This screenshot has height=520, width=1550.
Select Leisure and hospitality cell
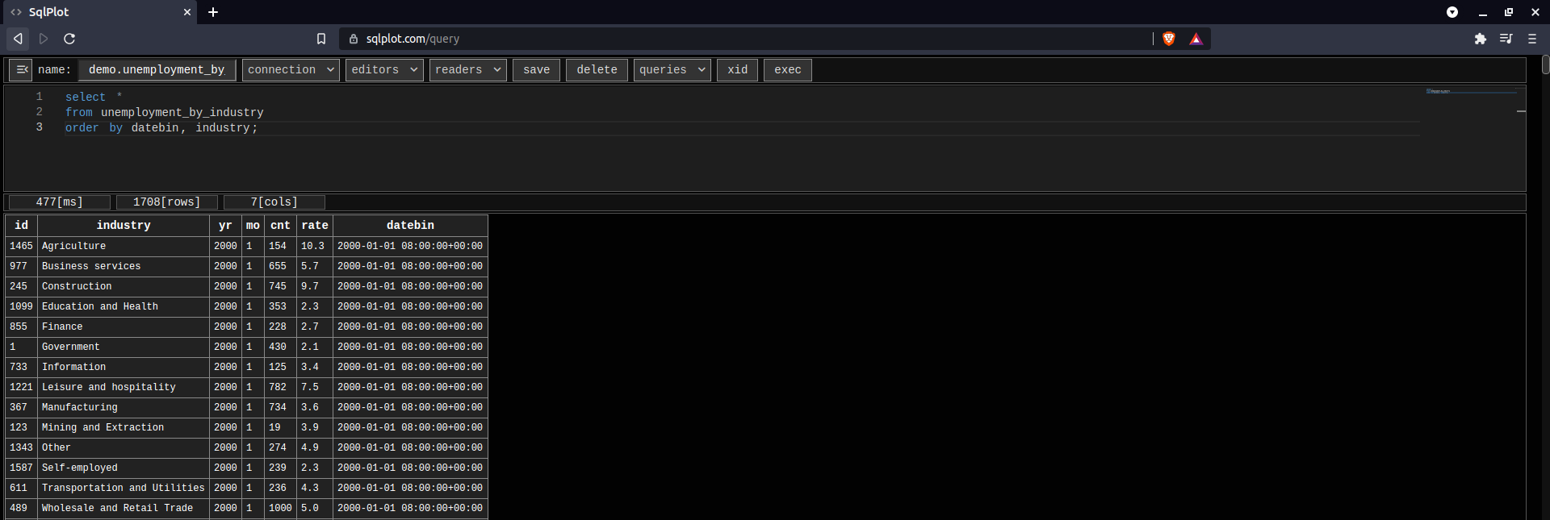click(124, 387)
